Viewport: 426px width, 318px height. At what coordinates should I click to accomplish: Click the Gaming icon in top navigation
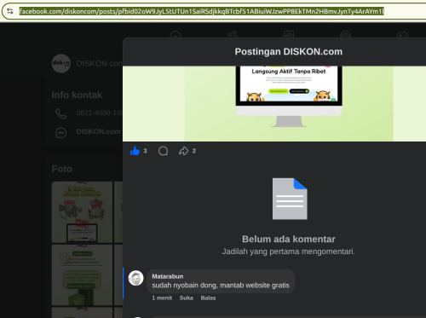coord(402,35)
